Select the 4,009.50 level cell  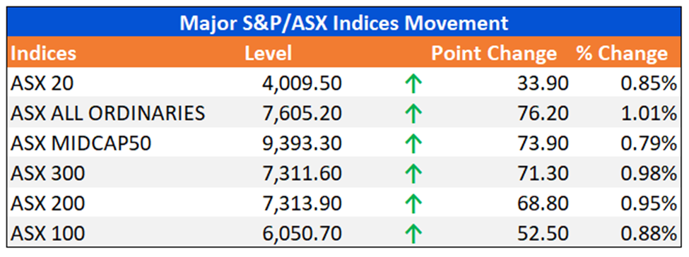[x=302, y=83]
